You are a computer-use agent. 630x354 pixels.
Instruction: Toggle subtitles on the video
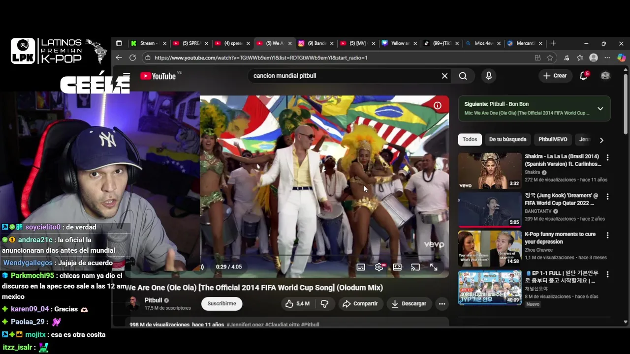[361, 267]
